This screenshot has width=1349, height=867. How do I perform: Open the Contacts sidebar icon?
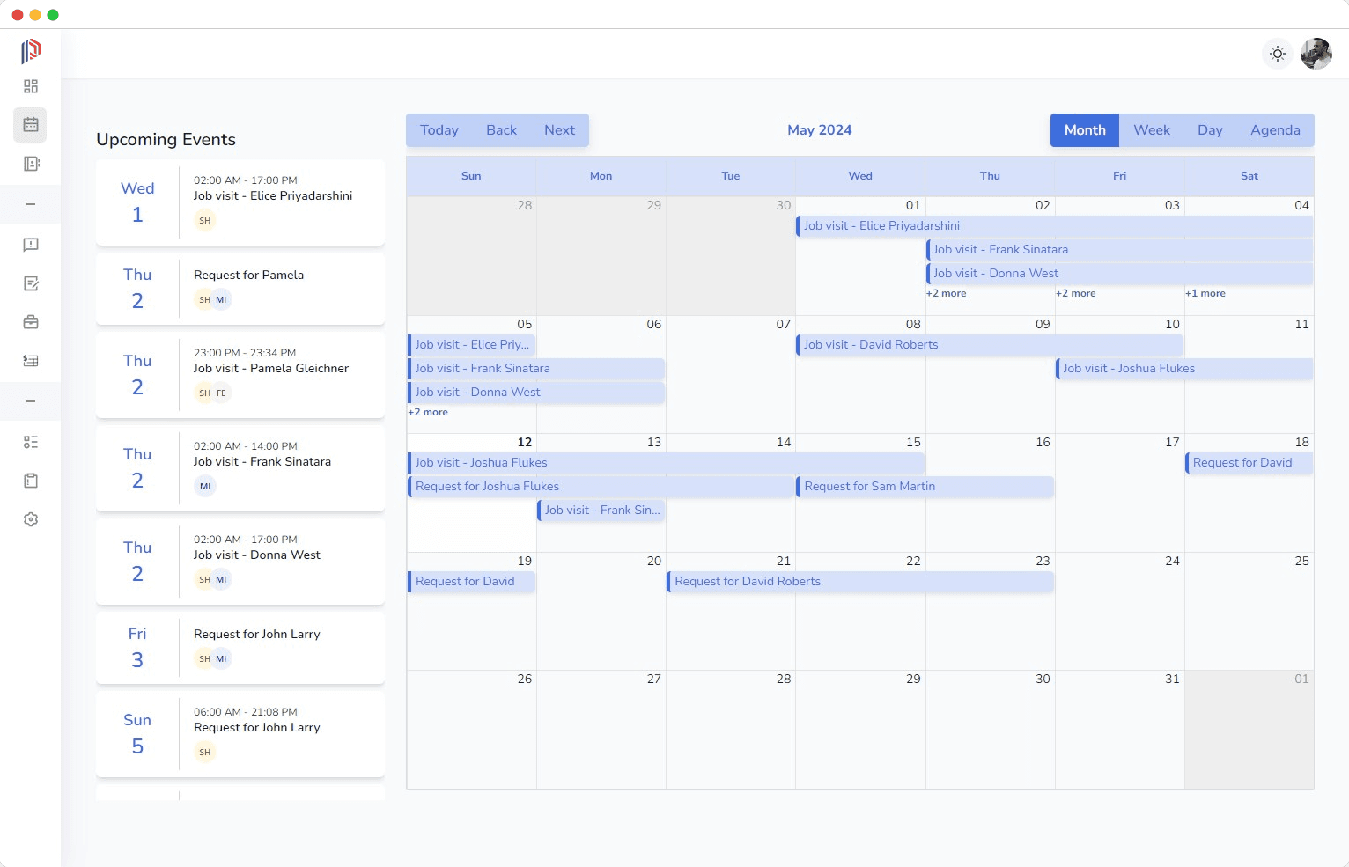[x=30, y=164]
